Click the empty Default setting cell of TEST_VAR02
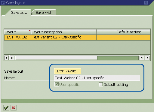This screenshot has height=112, width=154. pos(123,38)
